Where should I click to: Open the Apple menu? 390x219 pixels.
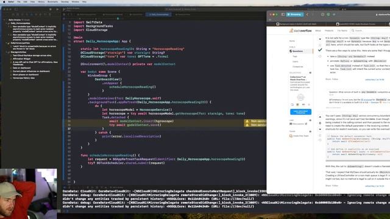coord(4,2)
